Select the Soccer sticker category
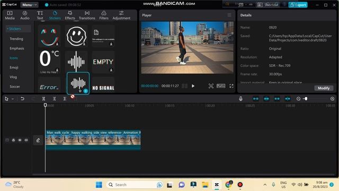339x191 pixels. click(15, 86)
